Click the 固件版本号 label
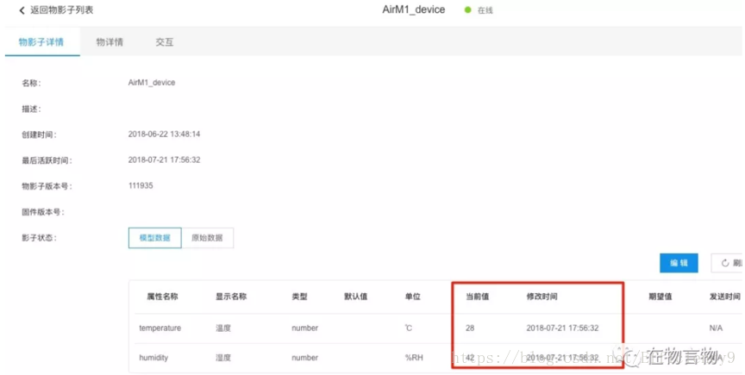 coord(43,212)
